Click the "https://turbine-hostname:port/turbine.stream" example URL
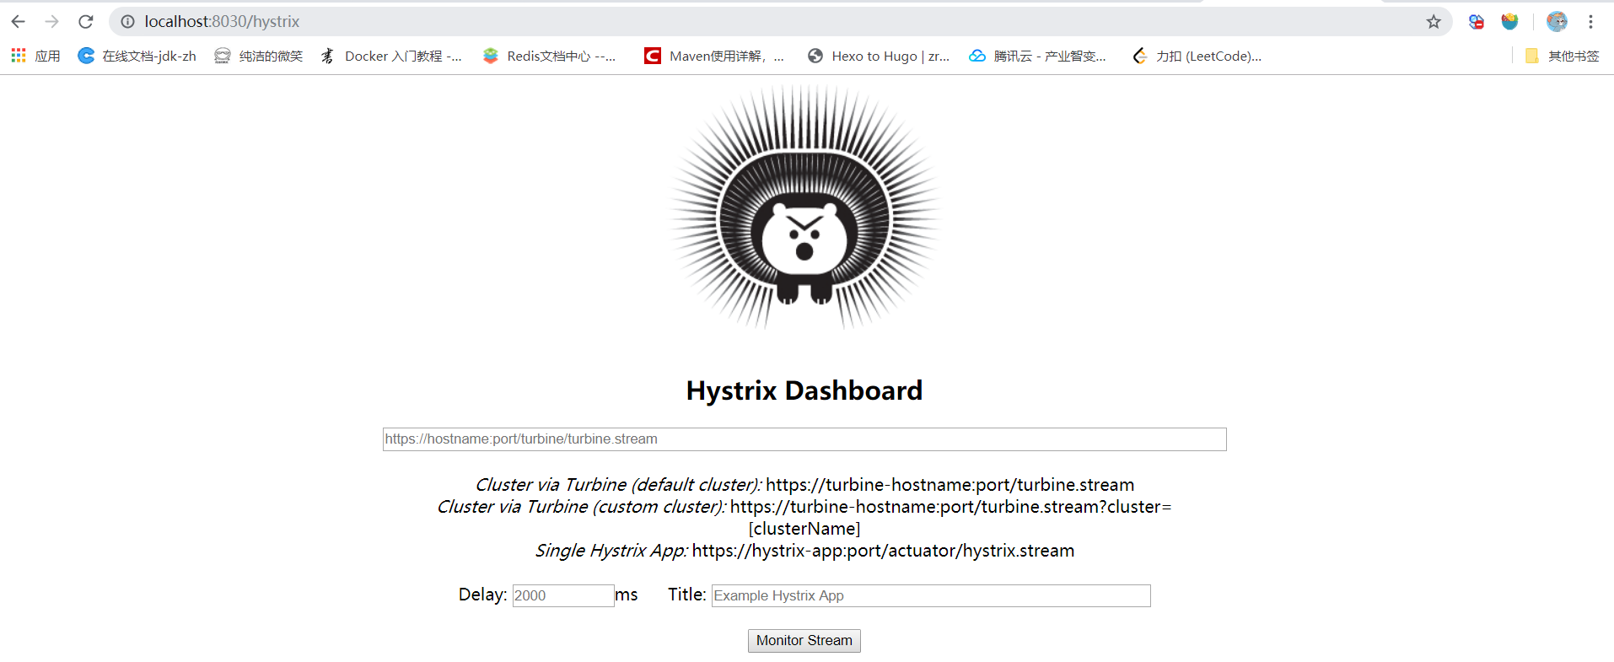The image size is (1614, 662). 950,485
